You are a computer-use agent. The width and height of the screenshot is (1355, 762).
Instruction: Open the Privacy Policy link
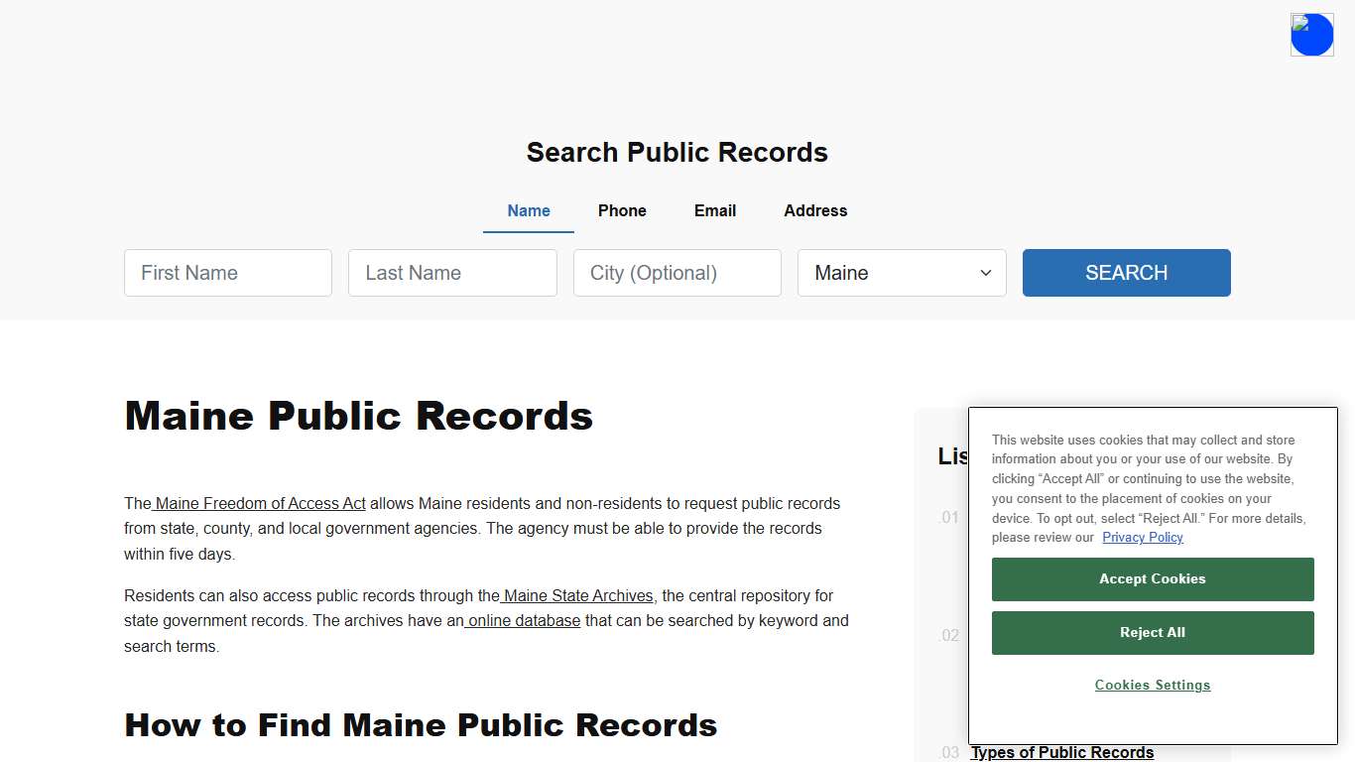pos(1142,537)
